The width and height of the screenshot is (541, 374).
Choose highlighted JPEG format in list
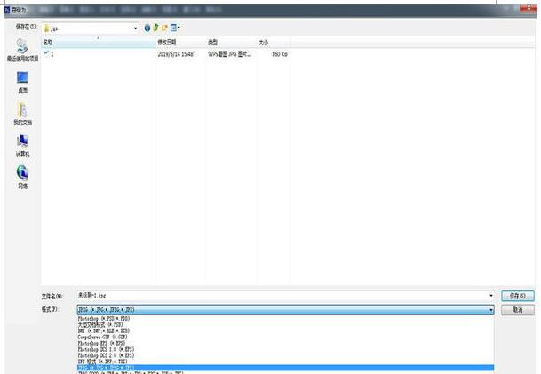click(x=285, y=368)
